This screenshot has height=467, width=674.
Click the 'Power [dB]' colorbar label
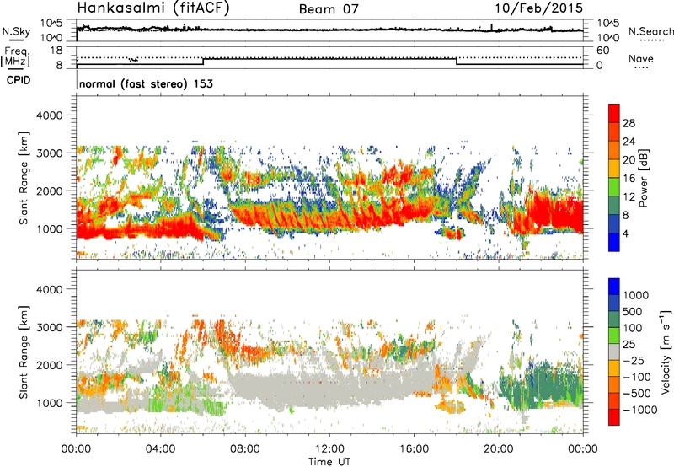click(x=643, y=178)
